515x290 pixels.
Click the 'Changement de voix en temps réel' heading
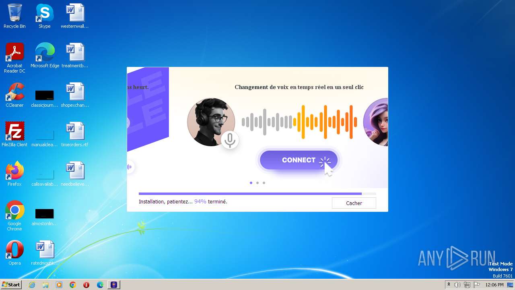pyautogui.click(x=299, y=87)
